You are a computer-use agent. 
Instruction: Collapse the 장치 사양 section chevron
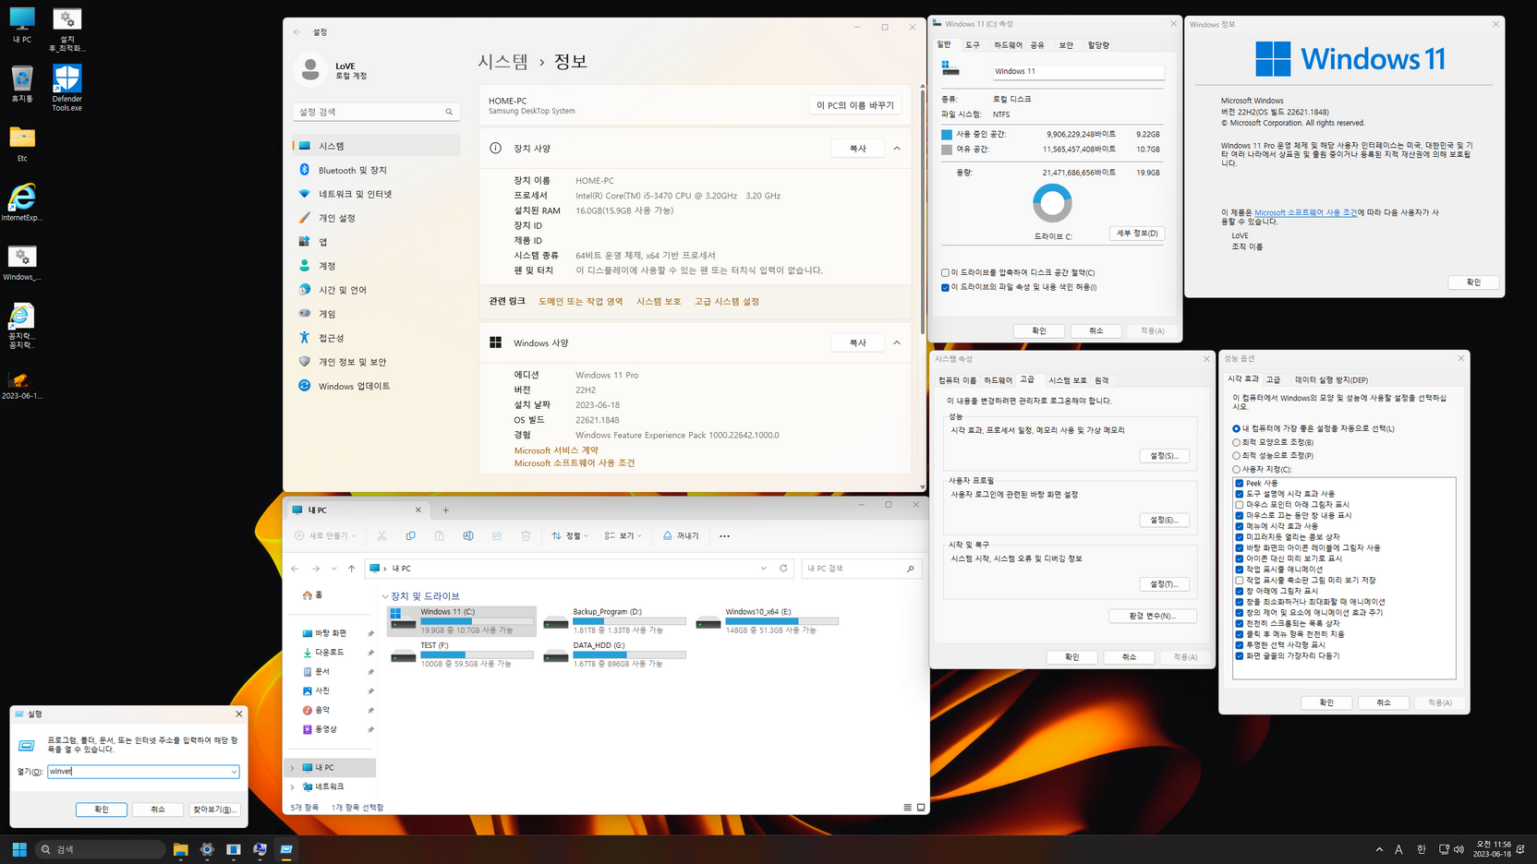(897, 148)
